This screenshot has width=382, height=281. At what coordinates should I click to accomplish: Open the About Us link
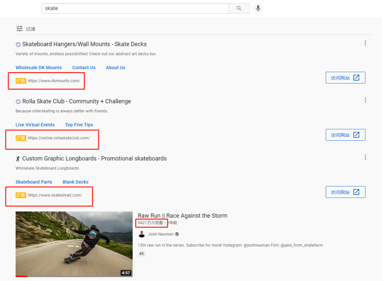coord(115,68)
